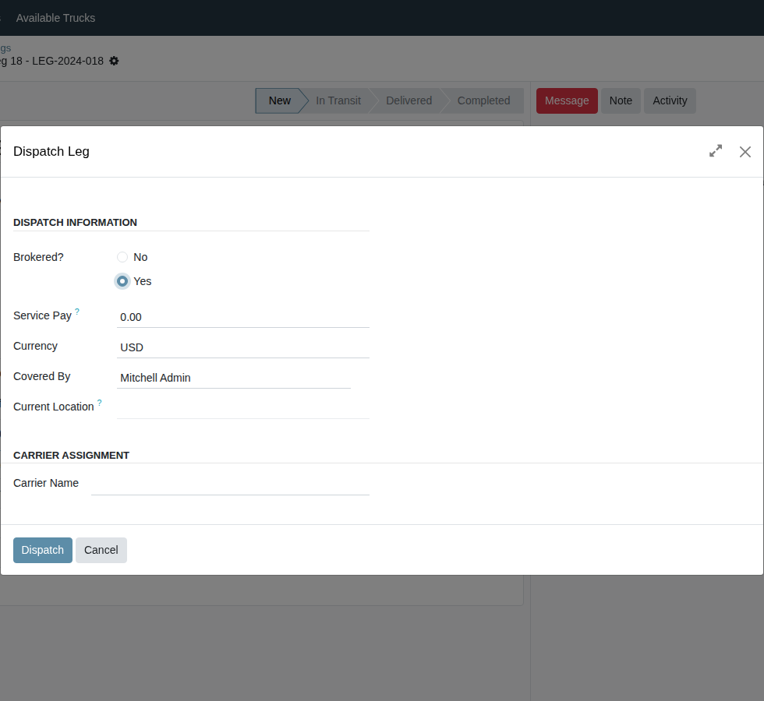Image resolution: width=764 pixels, height=701 pixels.
Task: Click the Current Location input field
Action: point(243,408)
